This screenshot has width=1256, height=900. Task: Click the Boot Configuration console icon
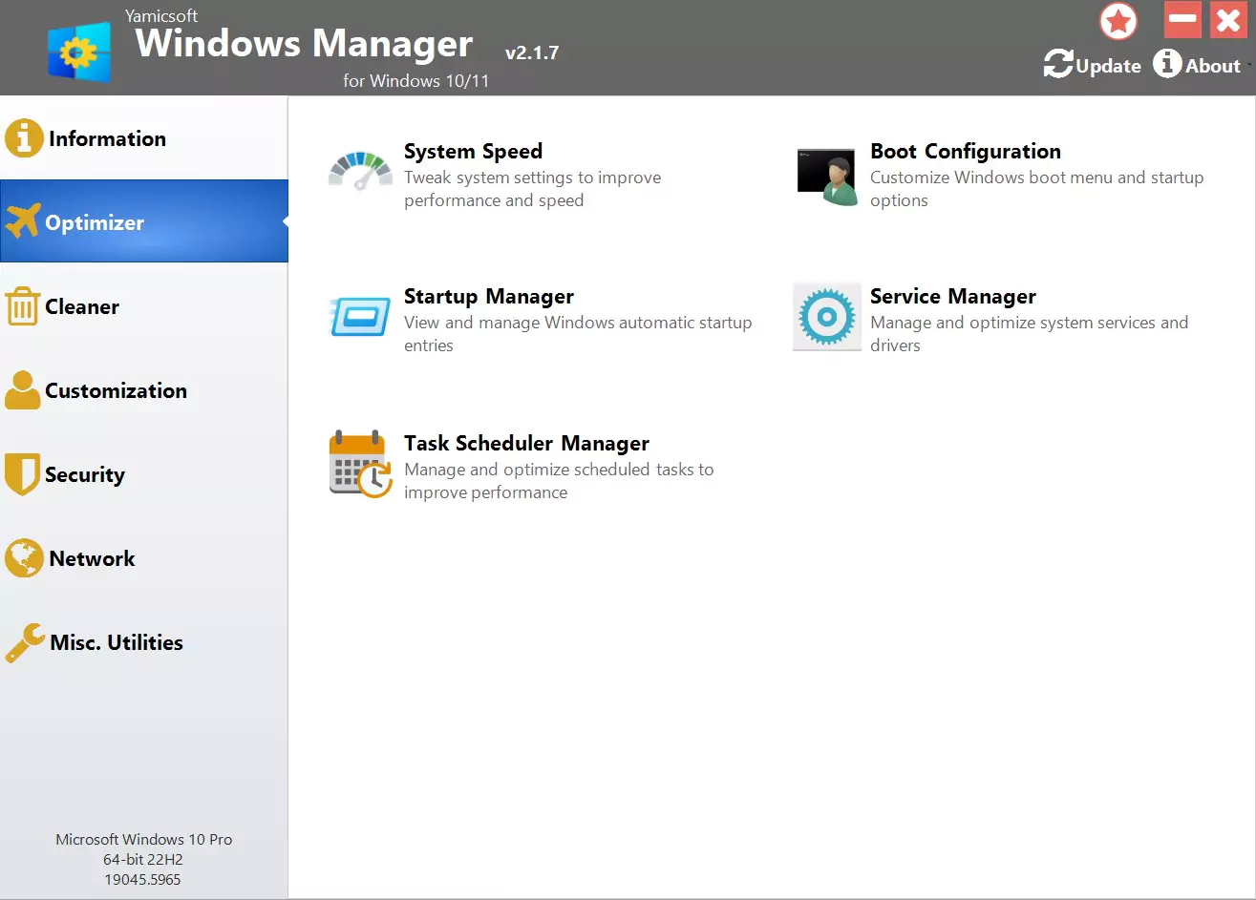click(826, 176)
